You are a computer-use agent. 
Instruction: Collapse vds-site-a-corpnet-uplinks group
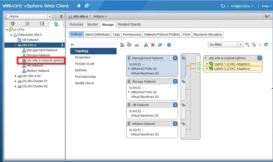pyautogui.click(x=205, y=58)
